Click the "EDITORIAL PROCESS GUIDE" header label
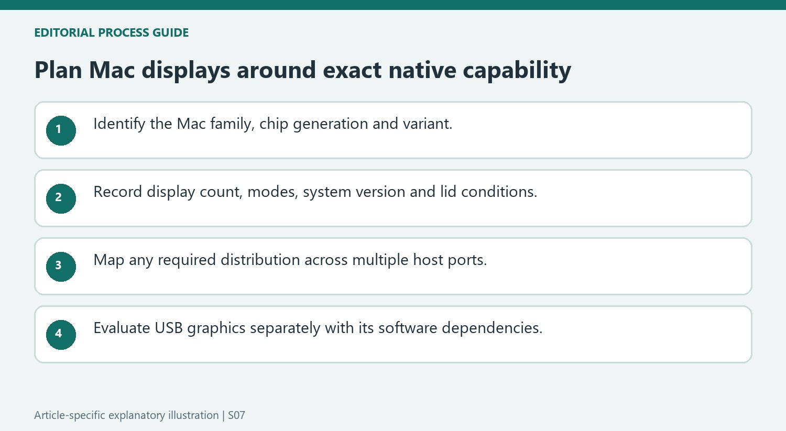This screenshot has width=786, height=431. 112,32
